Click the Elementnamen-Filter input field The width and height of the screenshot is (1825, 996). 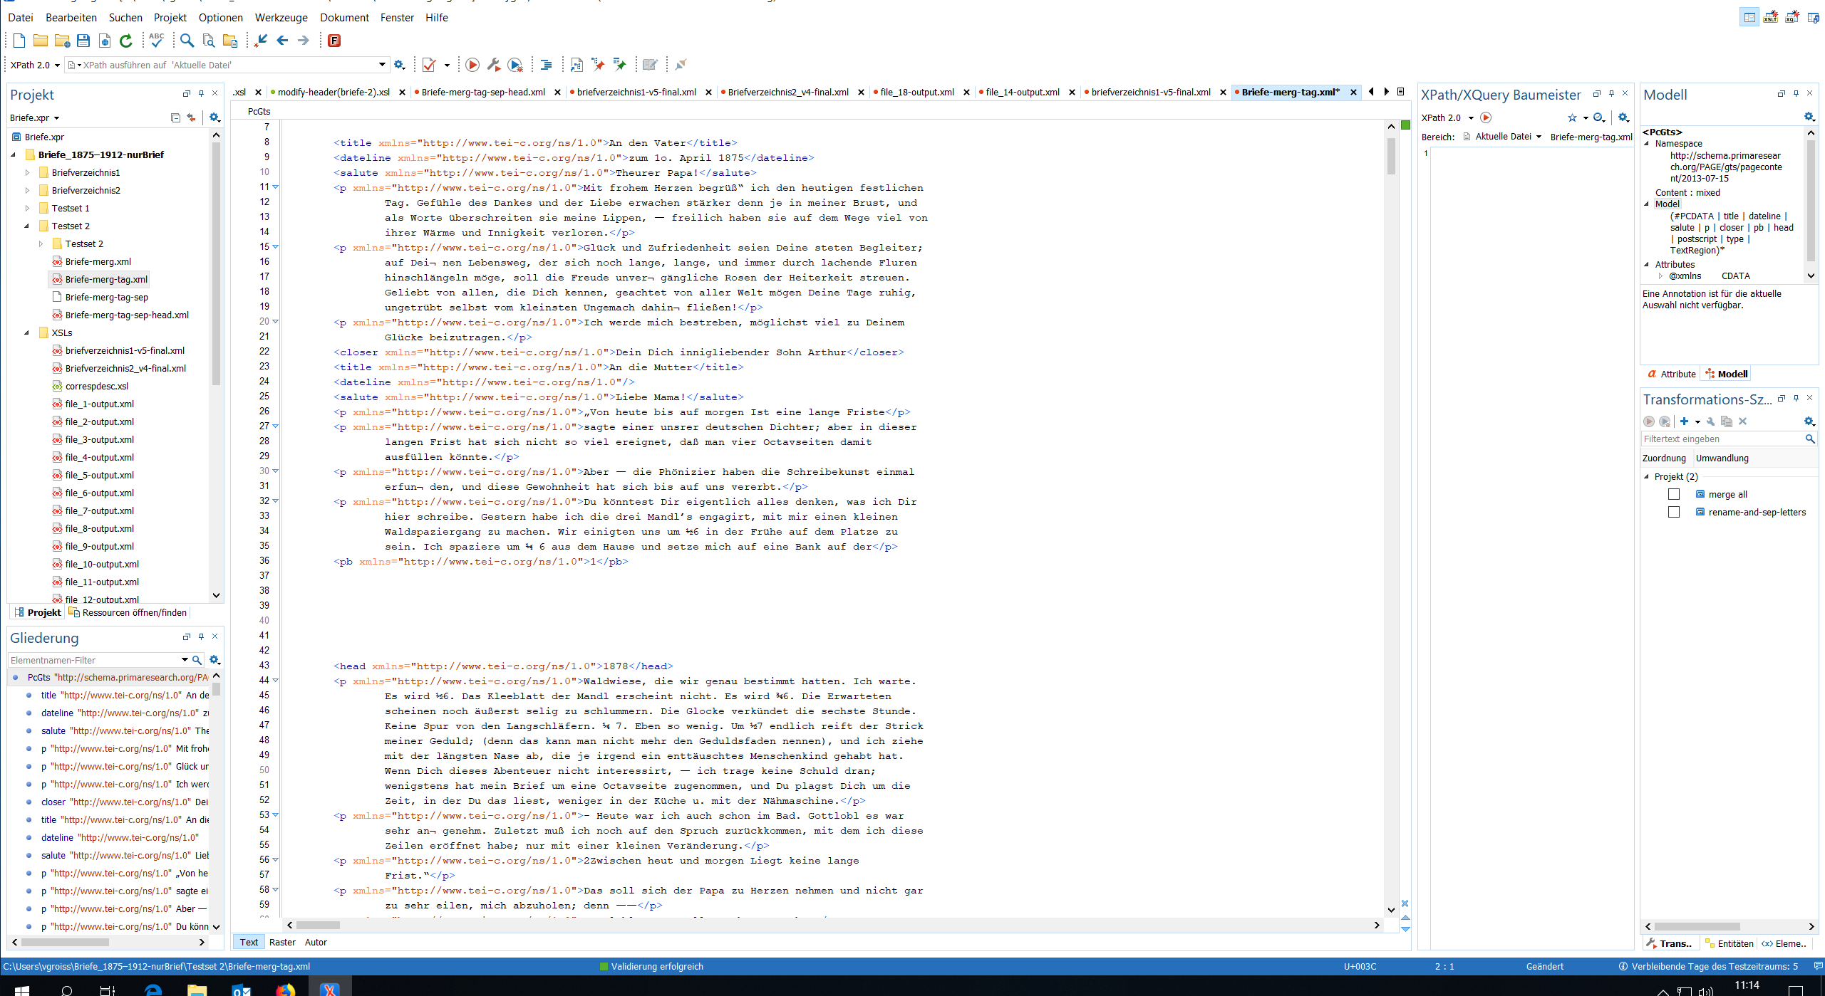tap(93, 660)
